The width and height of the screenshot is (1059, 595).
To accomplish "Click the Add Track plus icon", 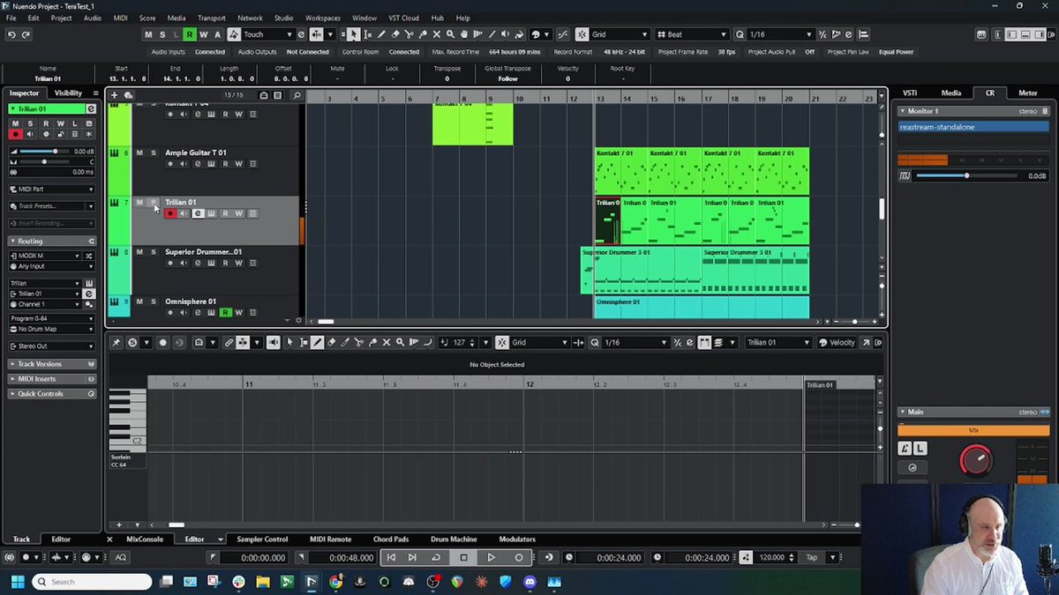I will point(114,95).
